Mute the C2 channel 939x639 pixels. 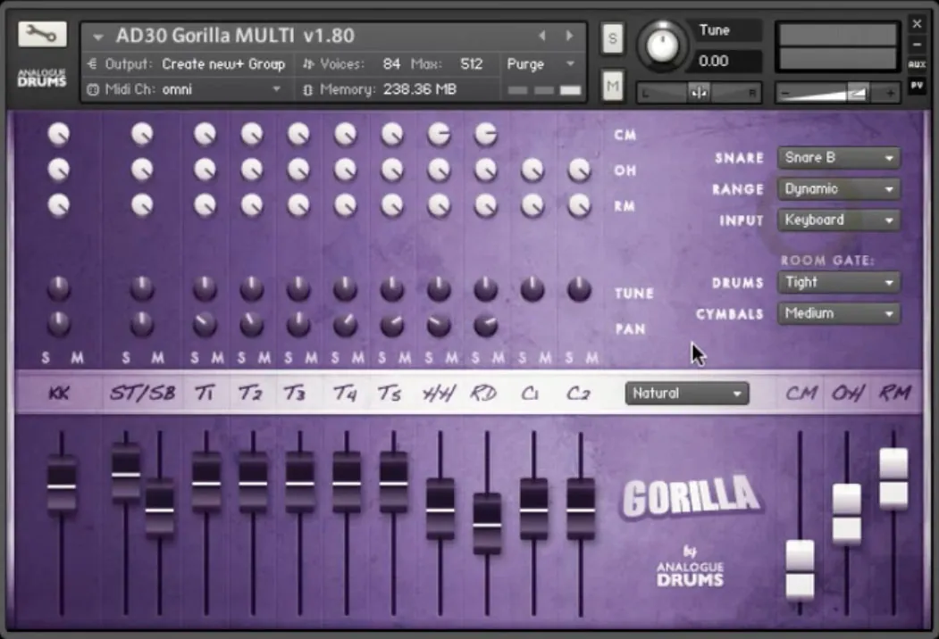pos(592,358)
